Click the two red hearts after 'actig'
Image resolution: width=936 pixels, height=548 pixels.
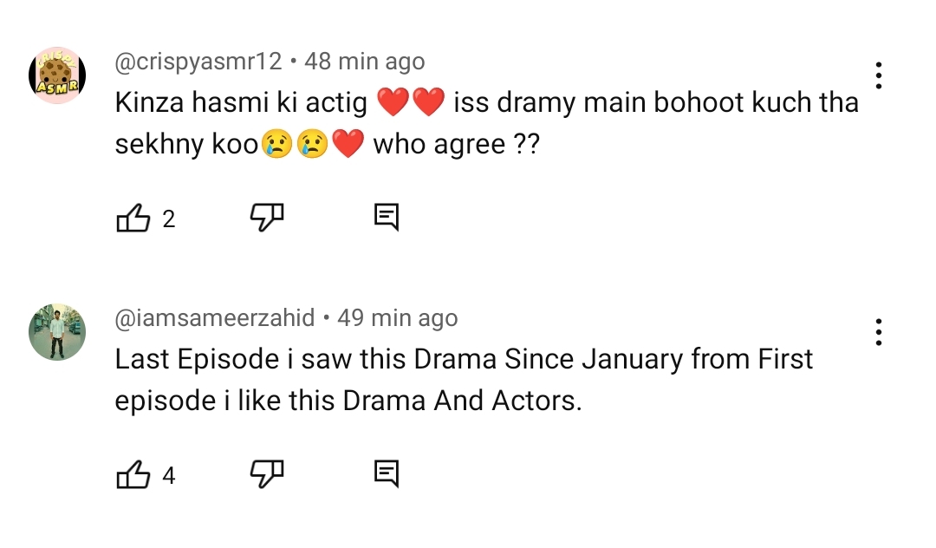pyautogui.click(x=412, y=103)
